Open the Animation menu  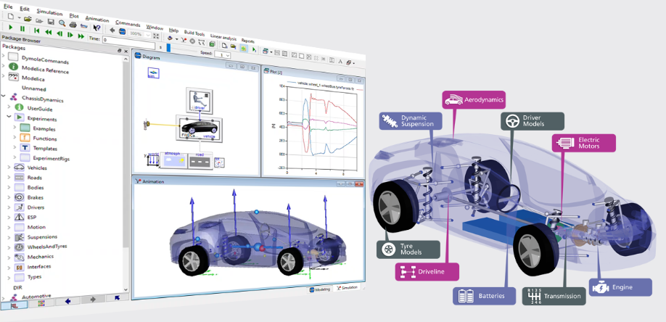click(x=96, y=19)
